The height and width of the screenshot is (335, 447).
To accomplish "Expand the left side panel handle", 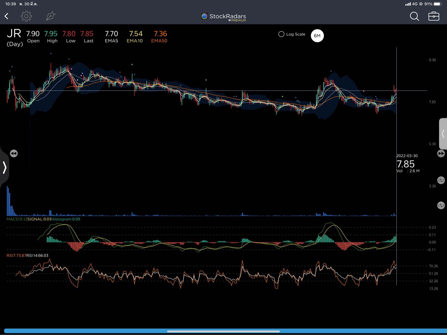I will click(x=4, y=167).
